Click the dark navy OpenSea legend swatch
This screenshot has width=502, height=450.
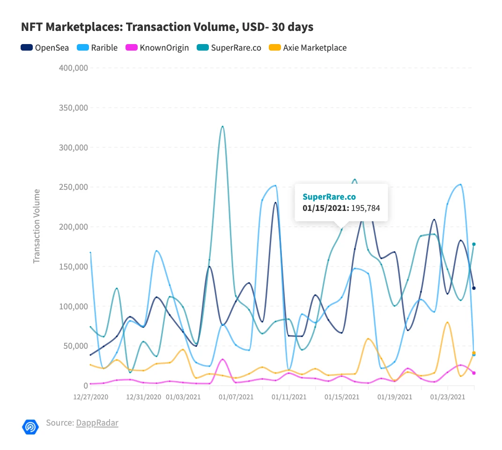coord(27,47)
